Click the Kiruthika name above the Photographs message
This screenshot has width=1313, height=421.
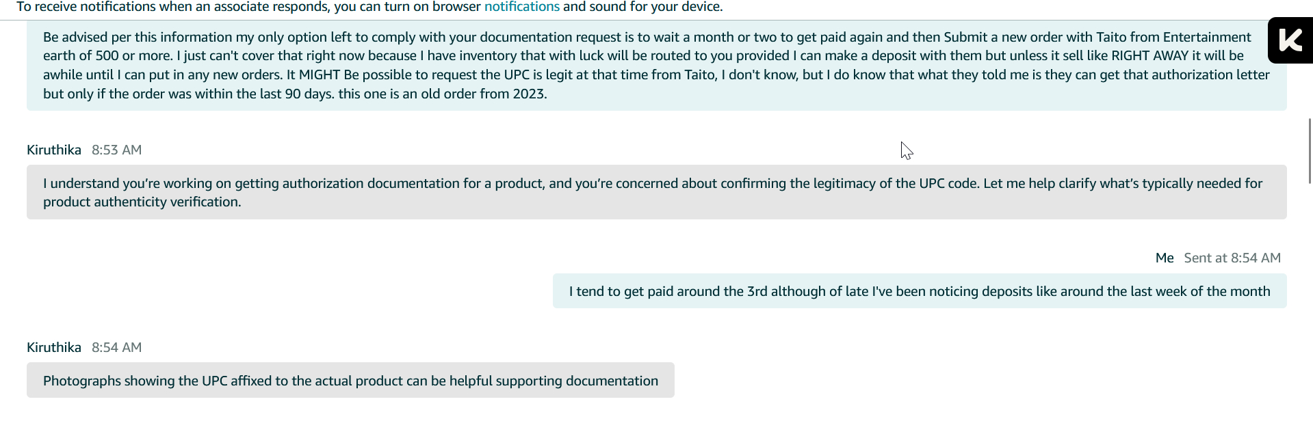[x=54, y=347]
